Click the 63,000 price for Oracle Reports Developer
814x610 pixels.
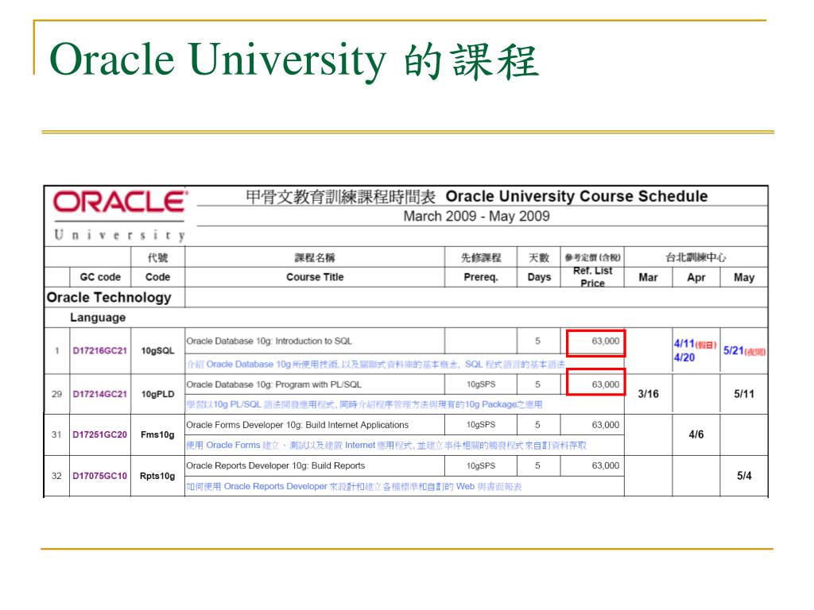(605, 465)
